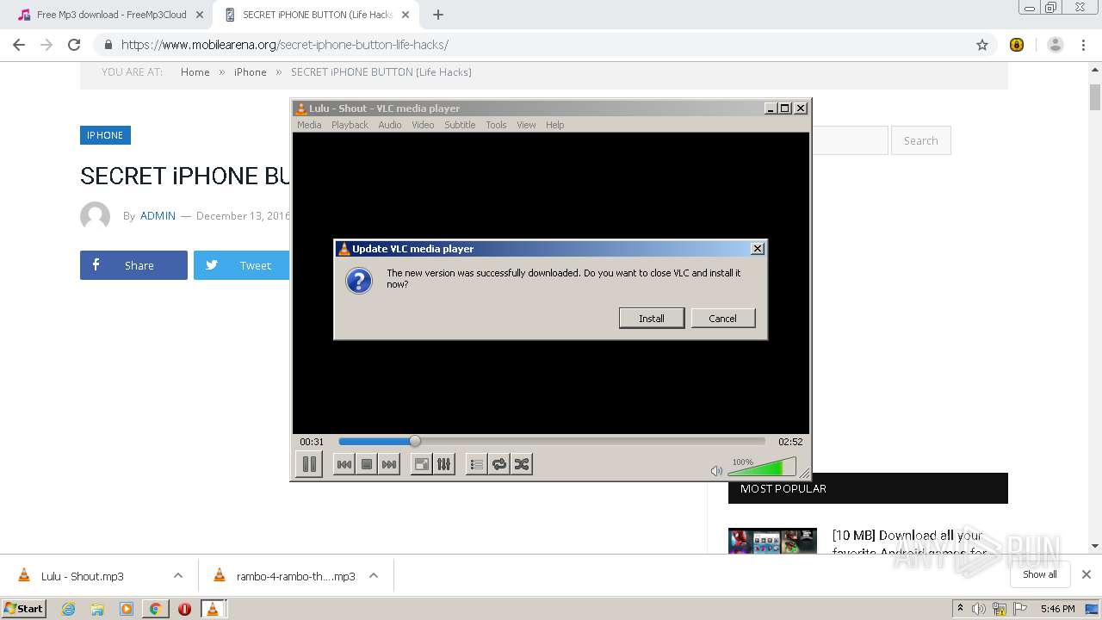Click the VLC seek bar handle
The width and height of the screenshot is (1102, 620).
pos(415,441)
